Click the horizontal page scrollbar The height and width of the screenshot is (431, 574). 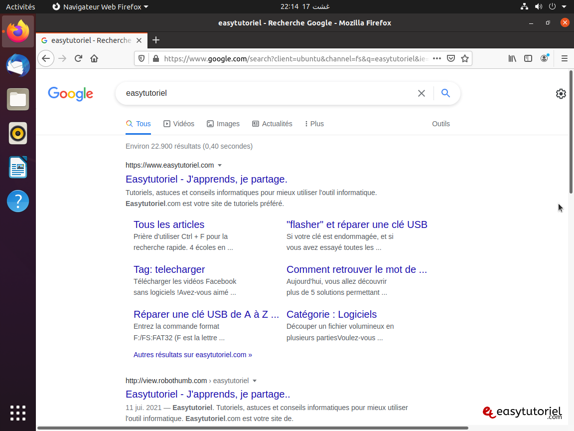[253, 428]
